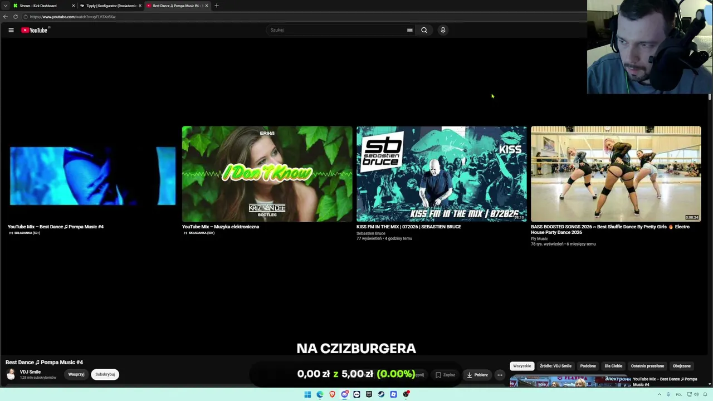Save the video with the Zapisz button
The height and width of the screenshot is (401, 713).
pos(445,375)
